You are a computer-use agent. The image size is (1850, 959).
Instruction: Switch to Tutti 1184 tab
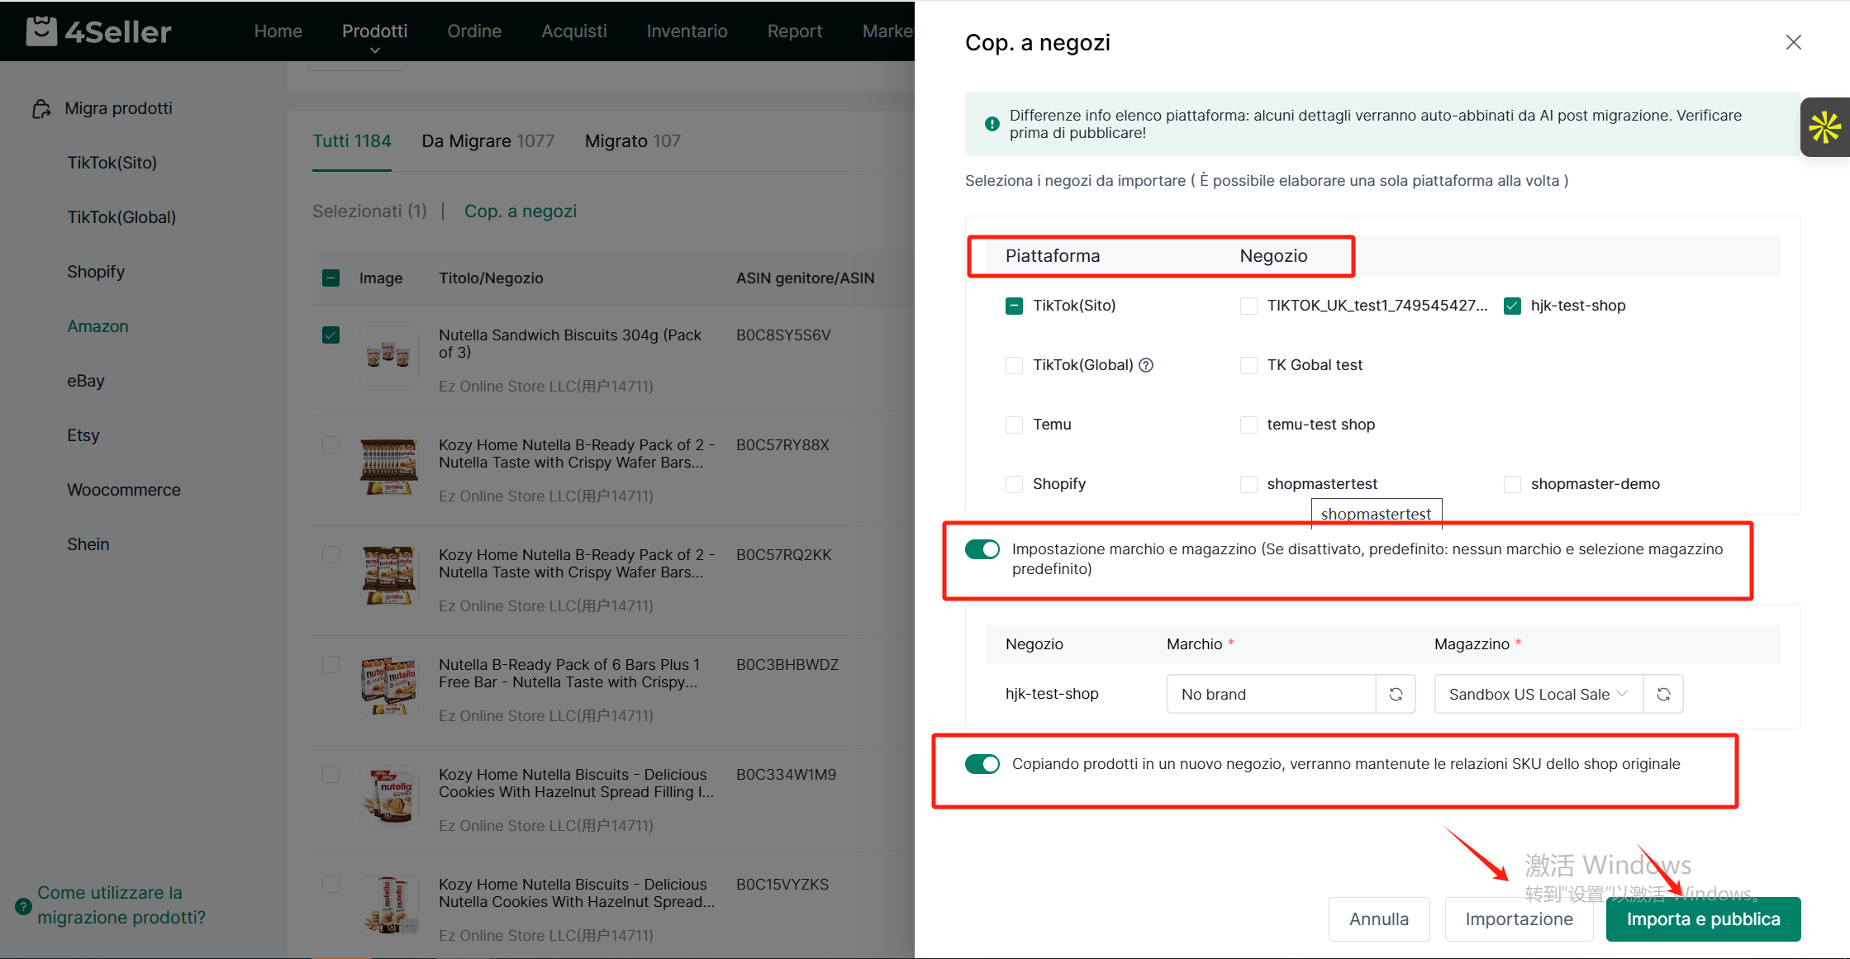click(352, 141)
